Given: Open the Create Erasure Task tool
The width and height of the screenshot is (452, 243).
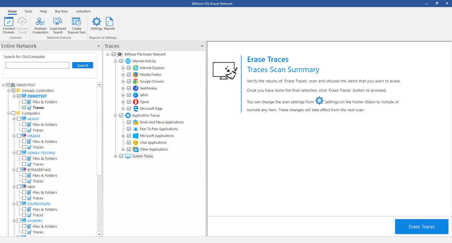Looking at the screenshot, I should (x=77, y=22).
